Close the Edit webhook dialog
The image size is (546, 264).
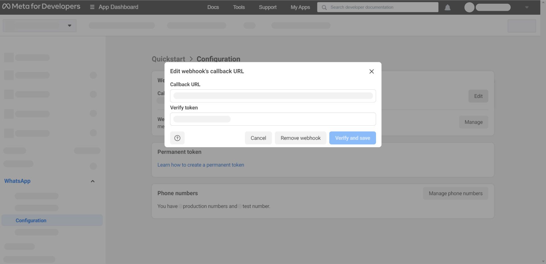[x=371, y=71]
